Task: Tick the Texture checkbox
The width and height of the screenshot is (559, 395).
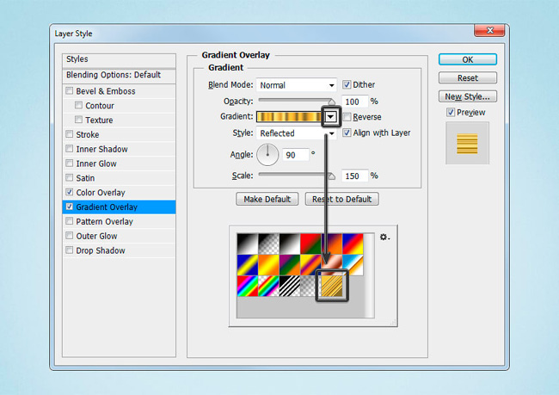Action: 79,120
